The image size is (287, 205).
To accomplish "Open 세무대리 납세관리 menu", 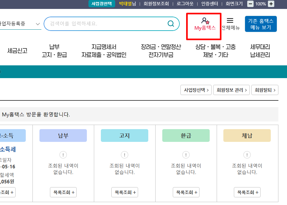I will point(260,51).
